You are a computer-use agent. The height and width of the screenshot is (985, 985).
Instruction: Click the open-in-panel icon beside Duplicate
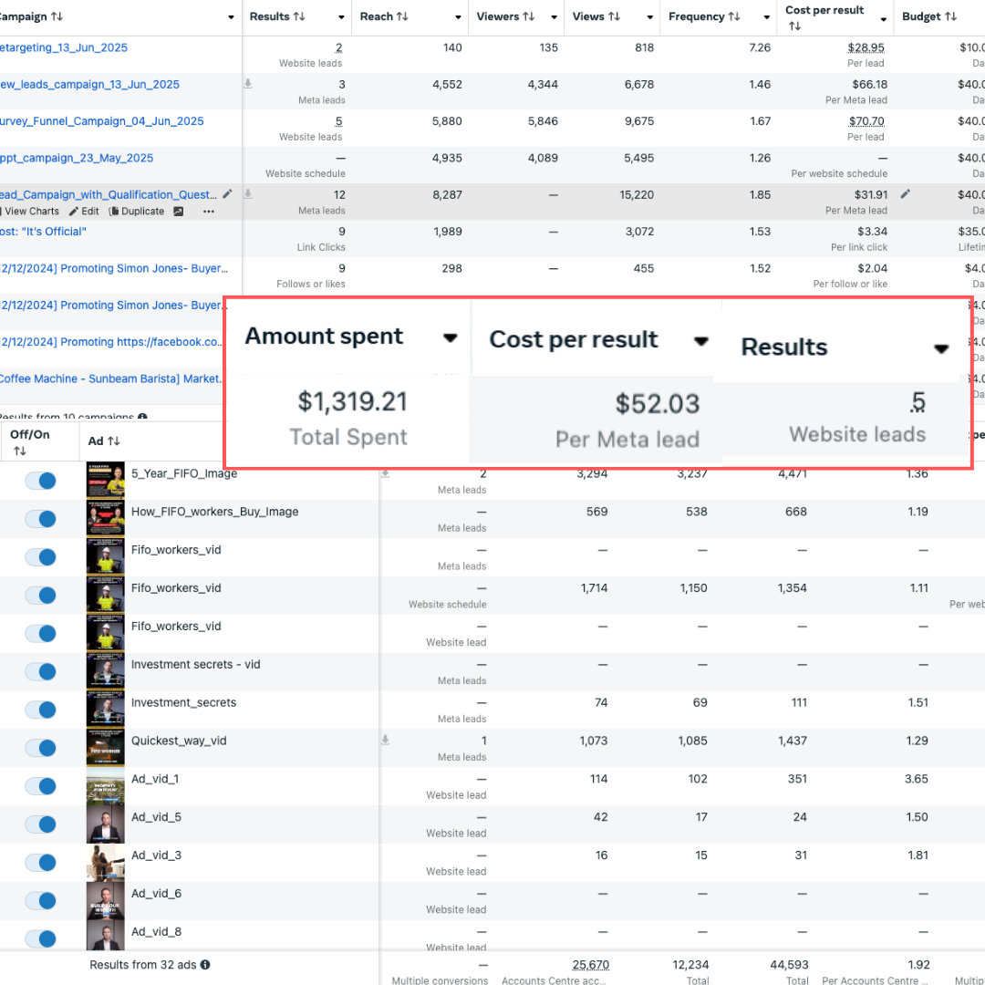click(x=178, y=212)
